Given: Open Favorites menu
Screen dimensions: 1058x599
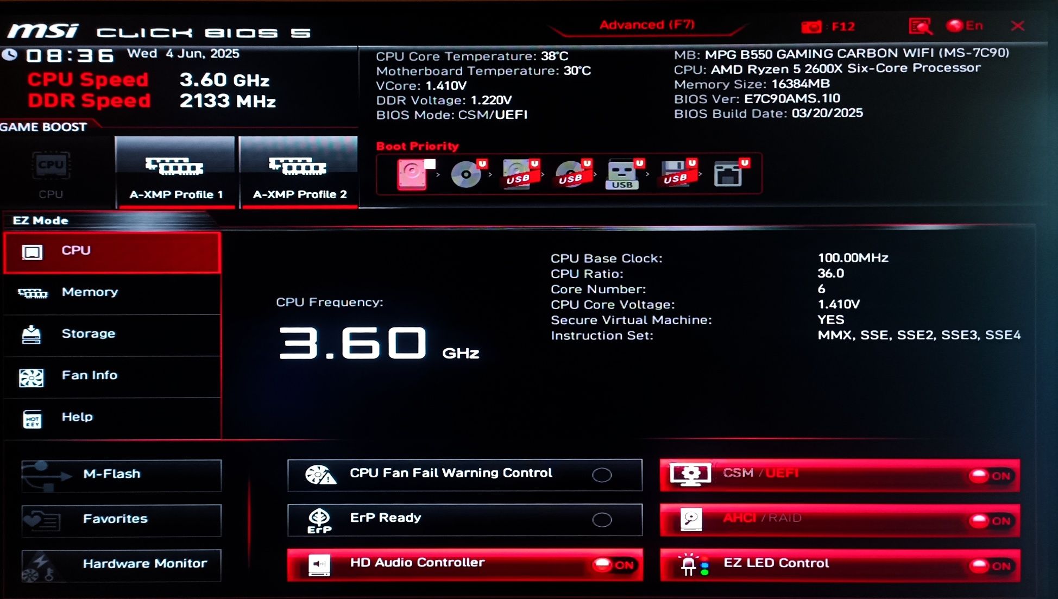Looking at the screenshot, I should (x=121, y=520).
